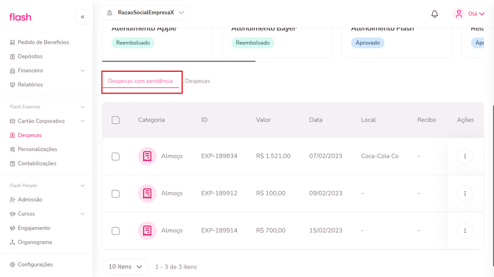Screen dimensions: 494x277
Task: Click the Contabilizações calculator icon
Action: (x=12, y=164)
